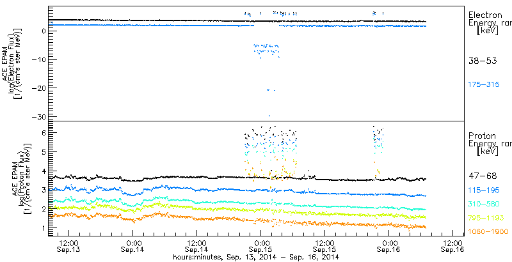Click the proton flux y-axis tick 4

(x=43, y=171)
